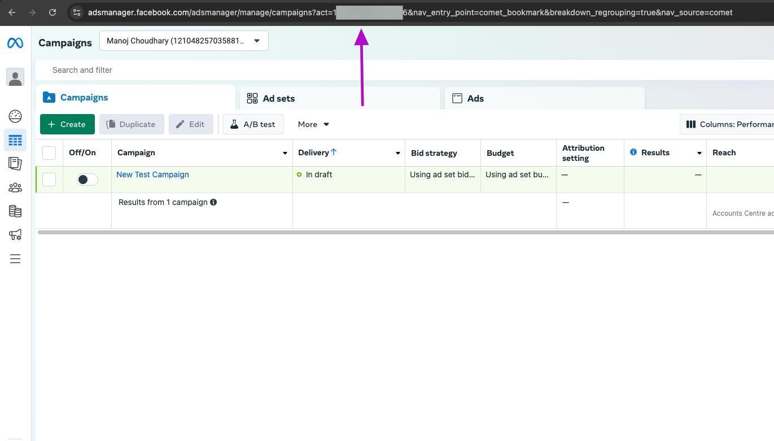Click the Delivery sort arrow icon
This screenshot has width=774, height=441.
(x=334, y=152)
